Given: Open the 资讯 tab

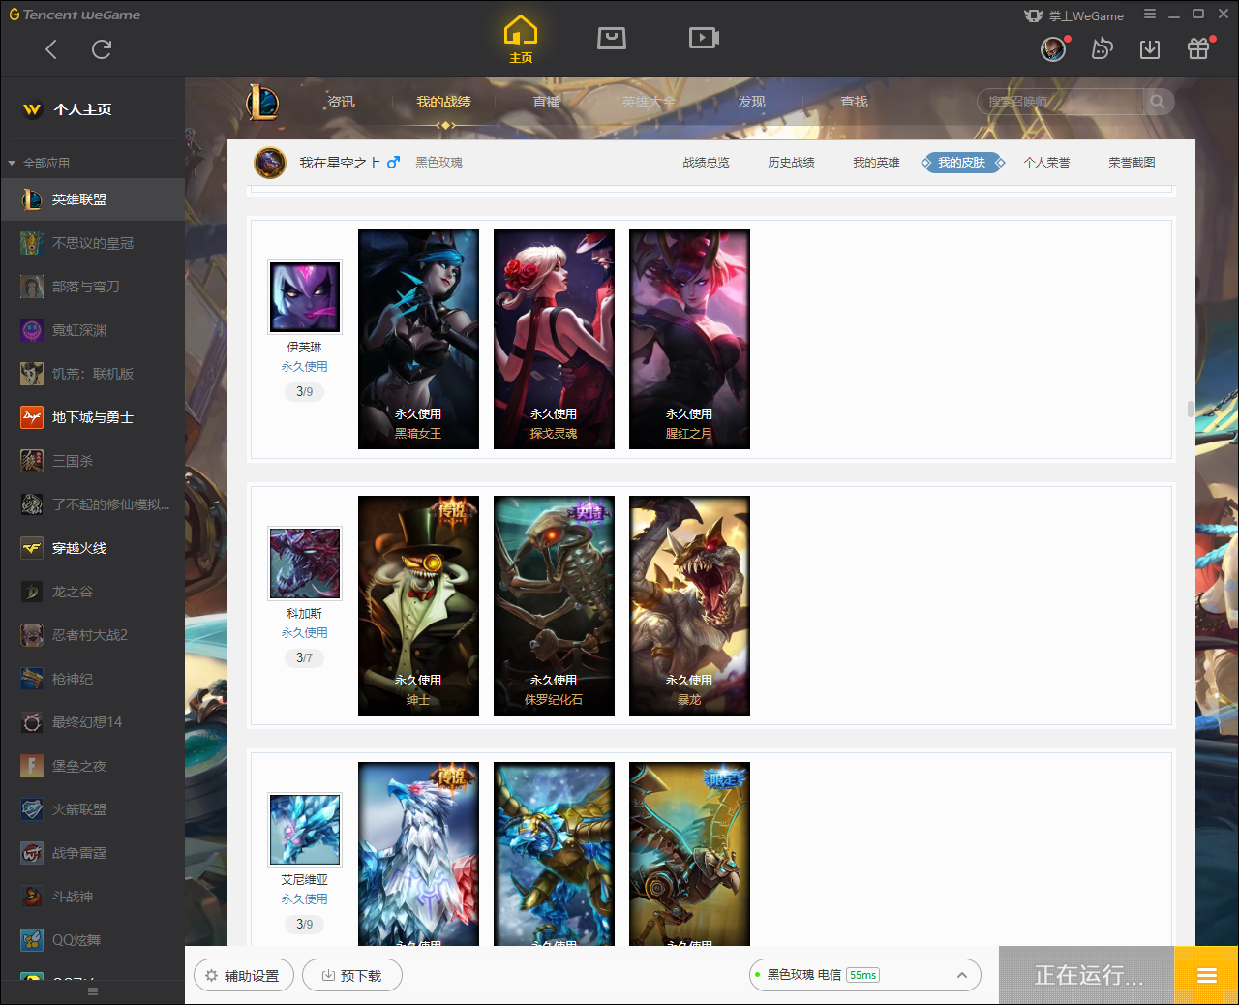Looking at the screenshot, I should (x=341, y=102).
